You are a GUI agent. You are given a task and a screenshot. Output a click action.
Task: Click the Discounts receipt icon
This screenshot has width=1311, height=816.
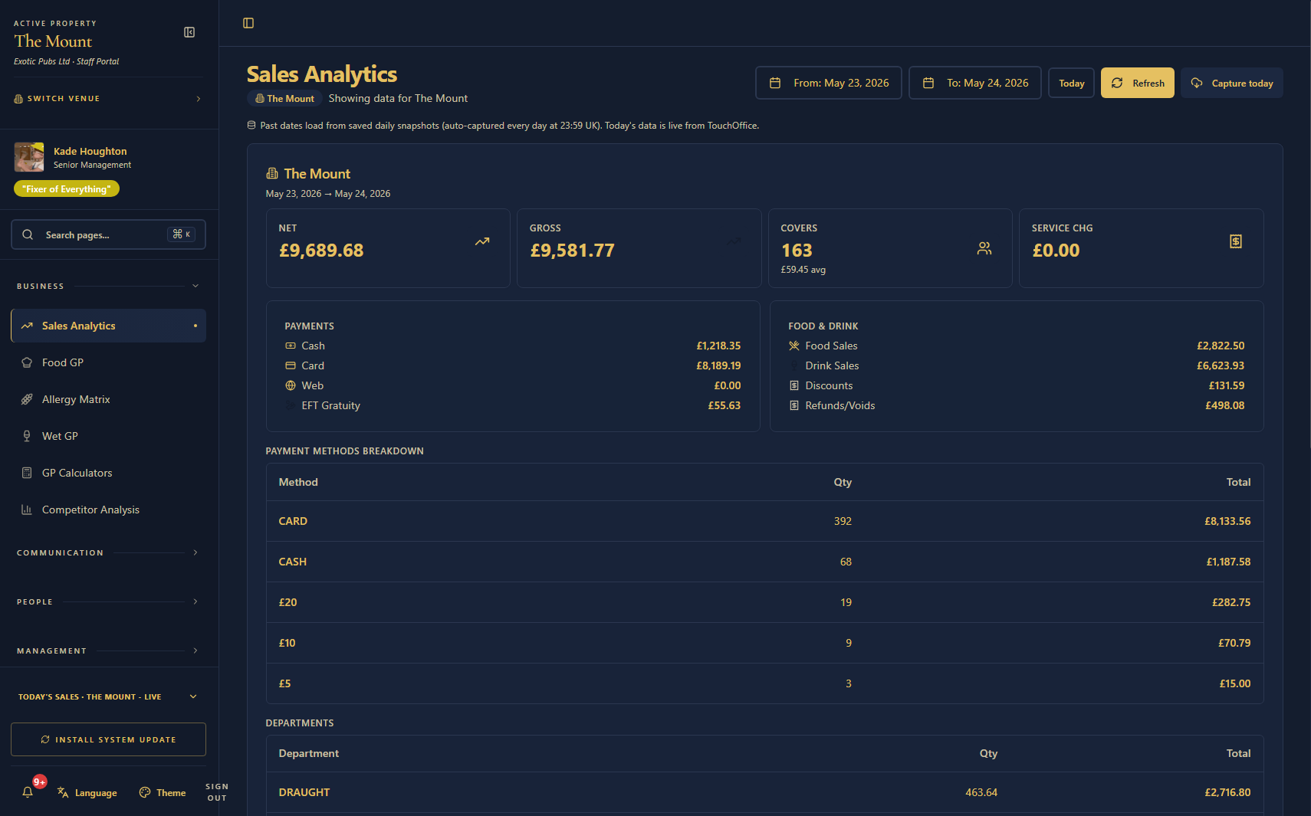tap(794, 386)
